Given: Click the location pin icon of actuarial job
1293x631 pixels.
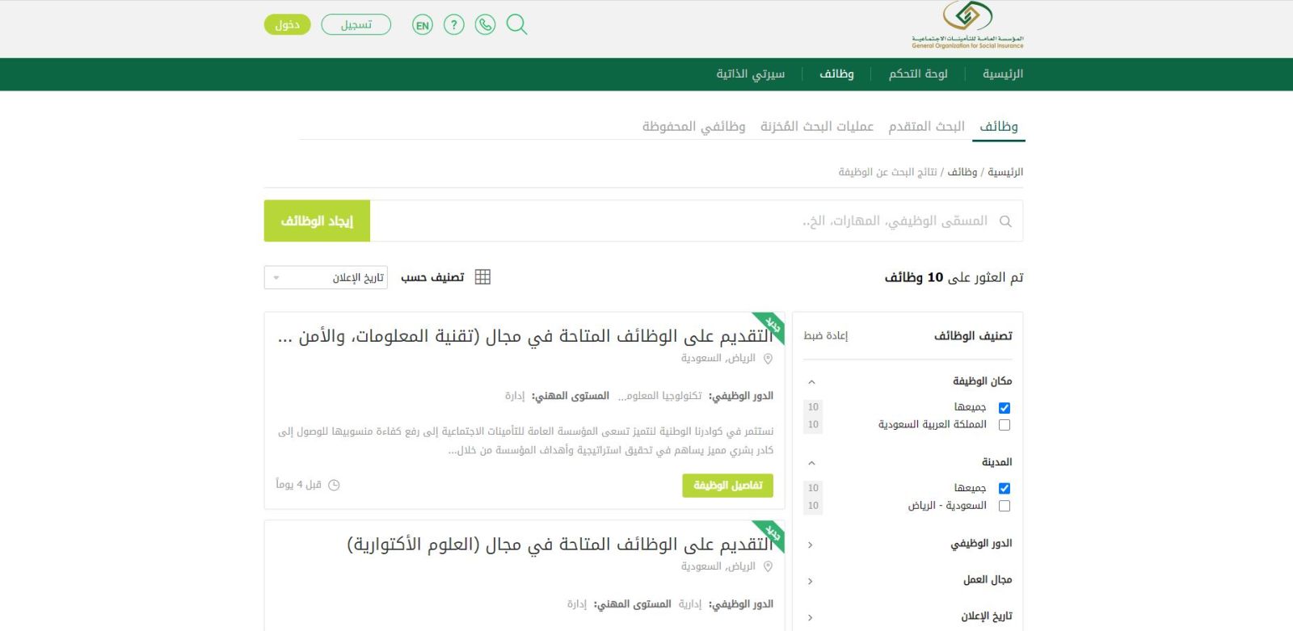Looking at the screenshot, I should (x=768, y=567).
